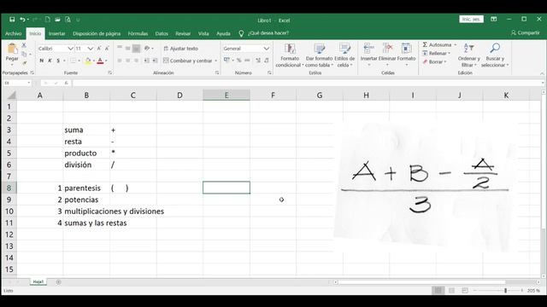Click inside the formula bar
Screen dimensions: 547x307
[x=307, y=83]
